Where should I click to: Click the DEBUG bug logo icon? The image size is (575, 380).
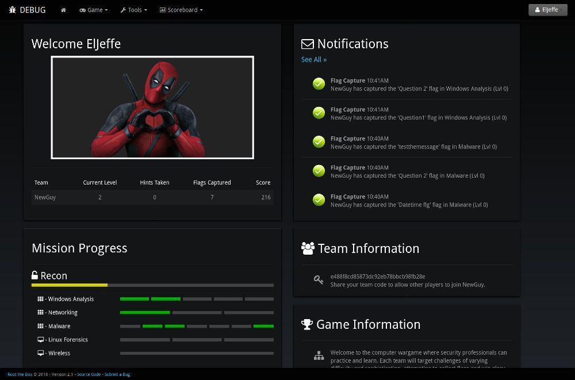(x=12, y=10)
